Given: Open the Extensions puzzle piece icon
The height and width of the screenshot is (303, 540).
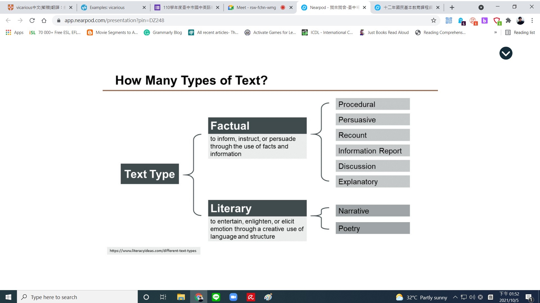Looking at the screenshot, I should (x=508, y=20).
